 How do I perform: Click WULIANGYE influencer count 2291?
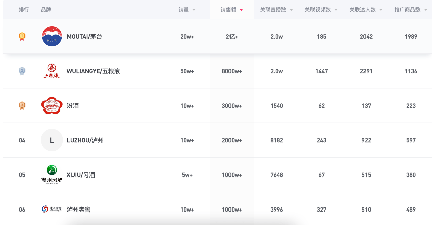[x=367, y=71]
